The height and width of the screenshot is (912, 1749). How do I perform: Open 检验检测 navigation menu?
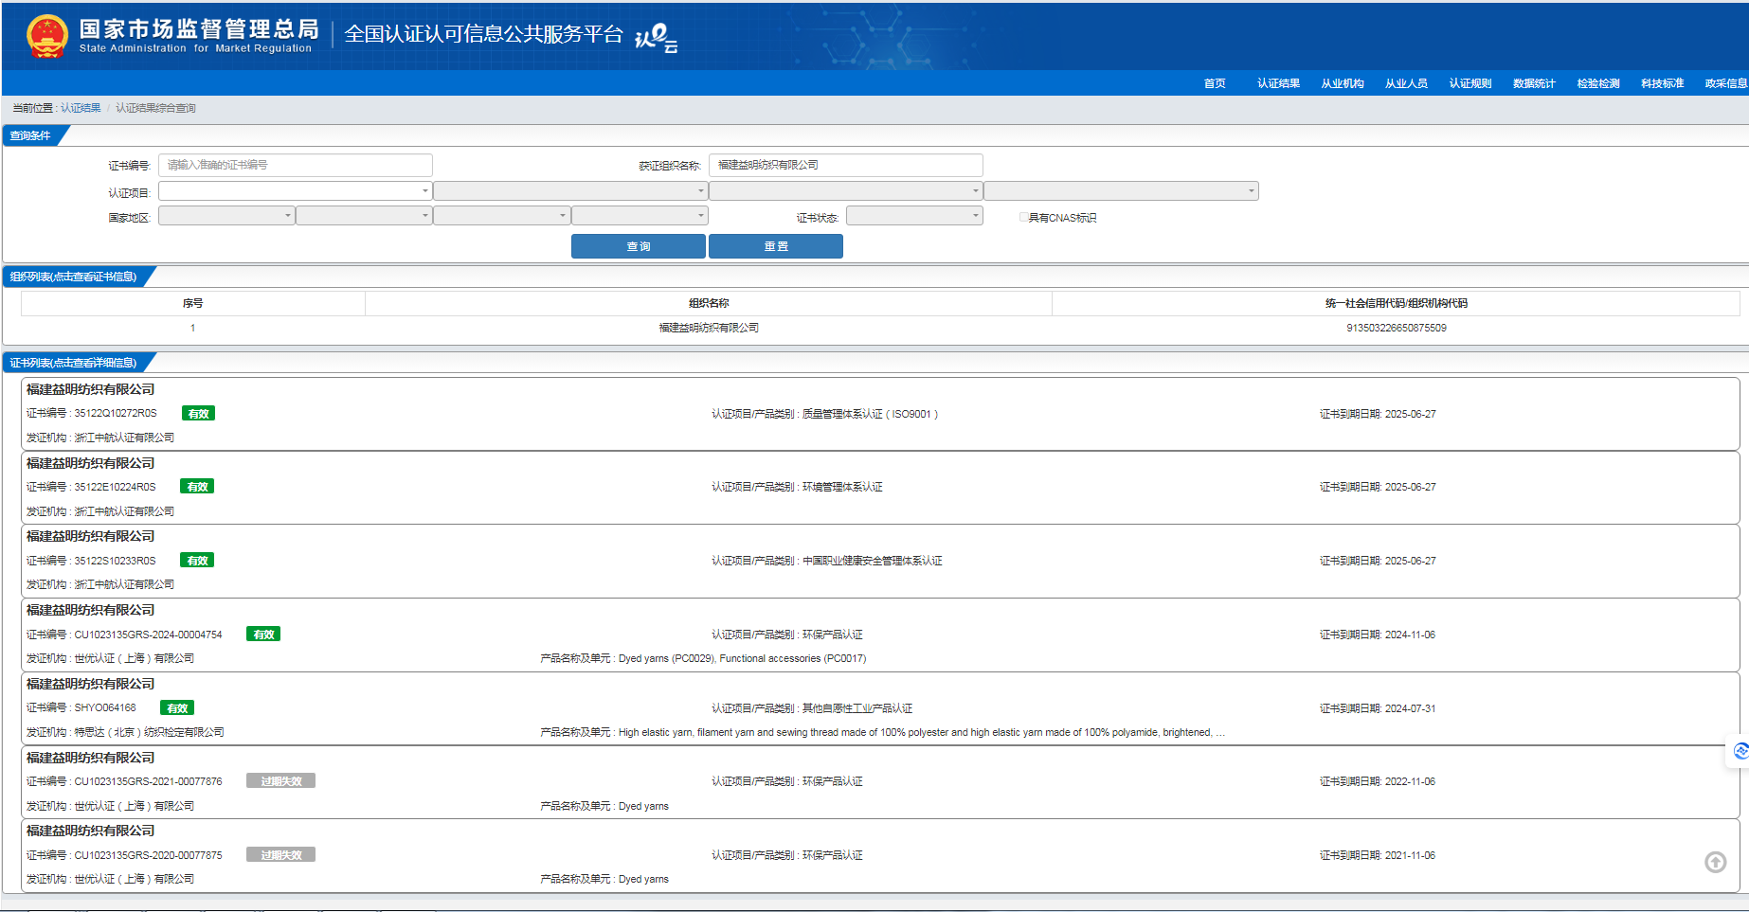[x=1598, y=83]
